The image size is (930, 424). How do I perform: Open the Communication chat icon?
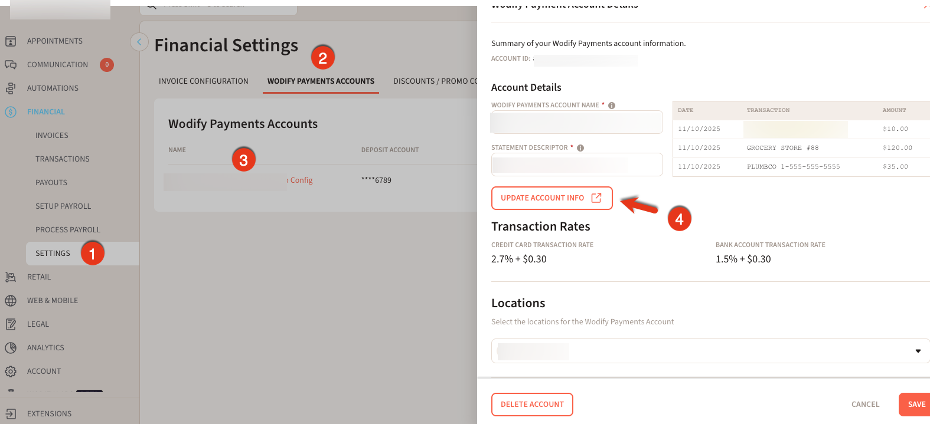(x=11, y=65)
